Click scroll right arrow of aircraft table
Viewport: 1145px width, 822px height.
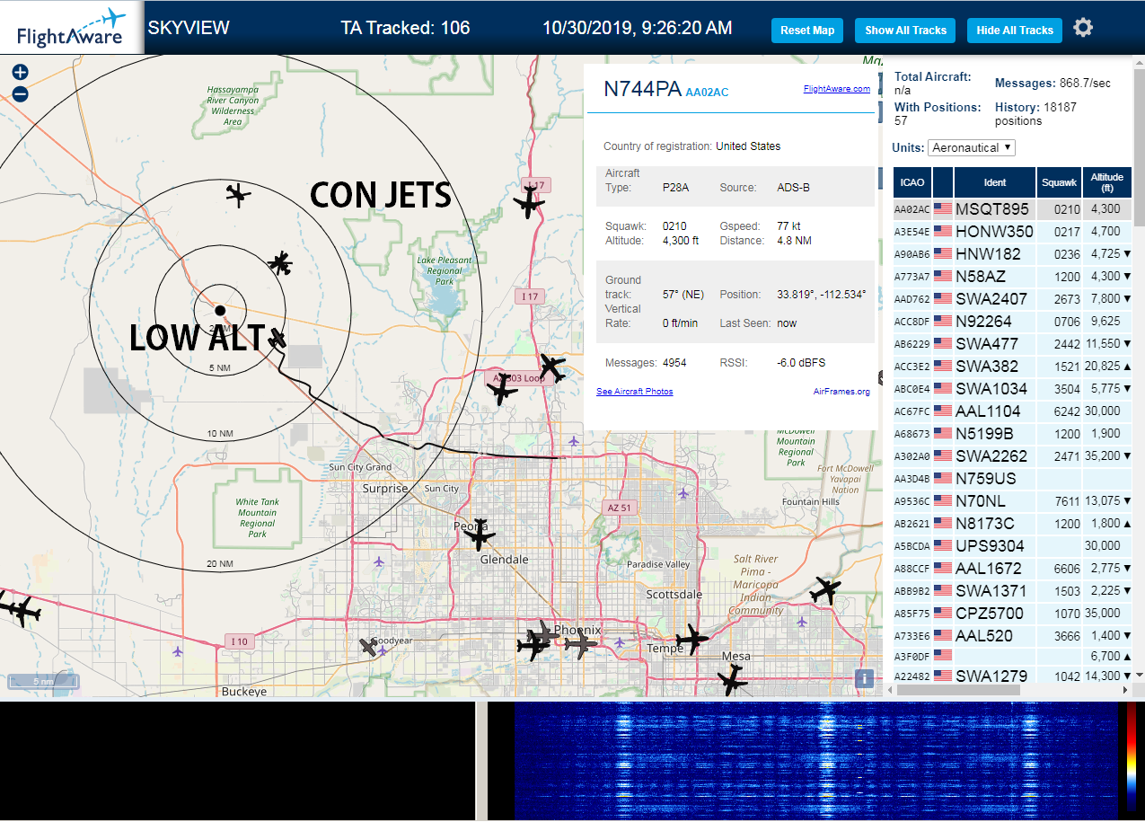pyautogui.click(x=1127, y=689)
